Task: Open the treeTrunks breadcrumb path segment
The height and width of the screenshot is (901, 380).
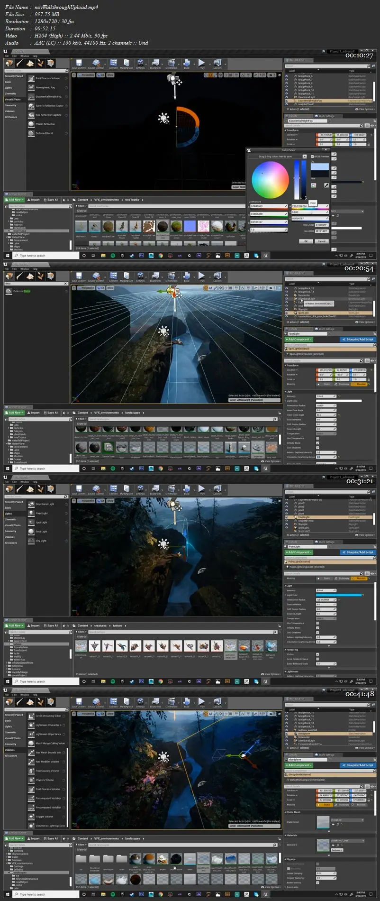Action: [x=132, y=200]
